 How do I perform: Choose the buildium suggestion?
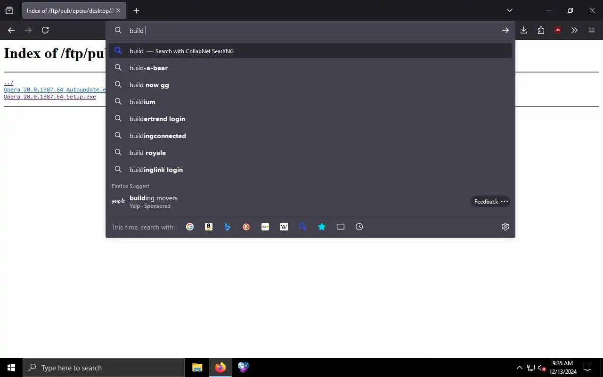(x=310, y=102)
